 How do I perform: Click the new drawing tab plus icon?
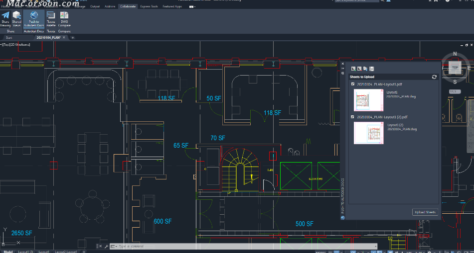(x=73, y=38)
